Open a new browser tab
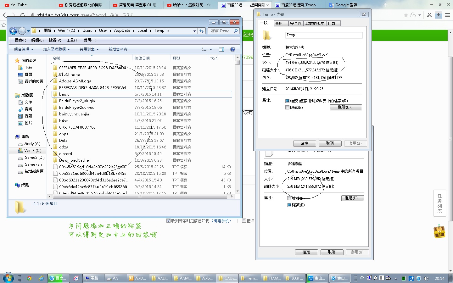453x283 pixels. [386, 5]
